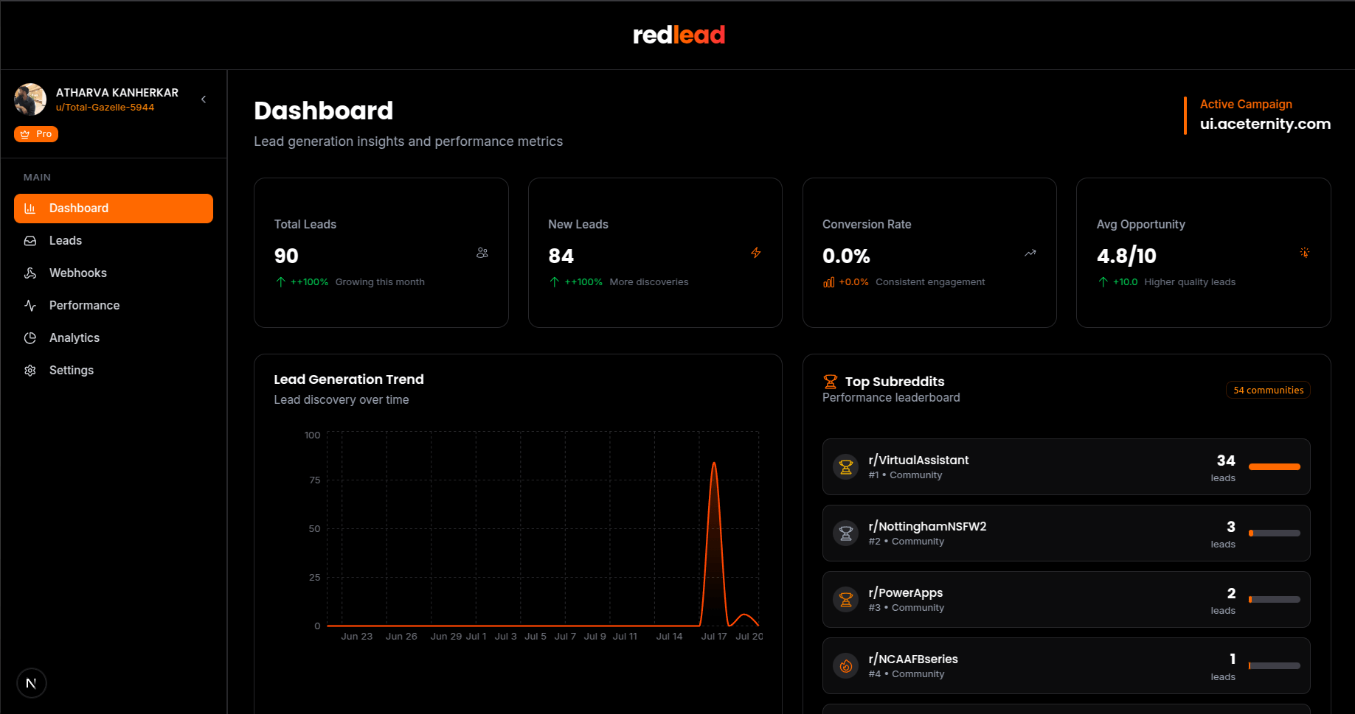The height and width of the screenshot is (714, 1355).
Task: Click the trophy icon beside Top Subreddits heading
Action: pyautogui.click(x=830, y=381)
